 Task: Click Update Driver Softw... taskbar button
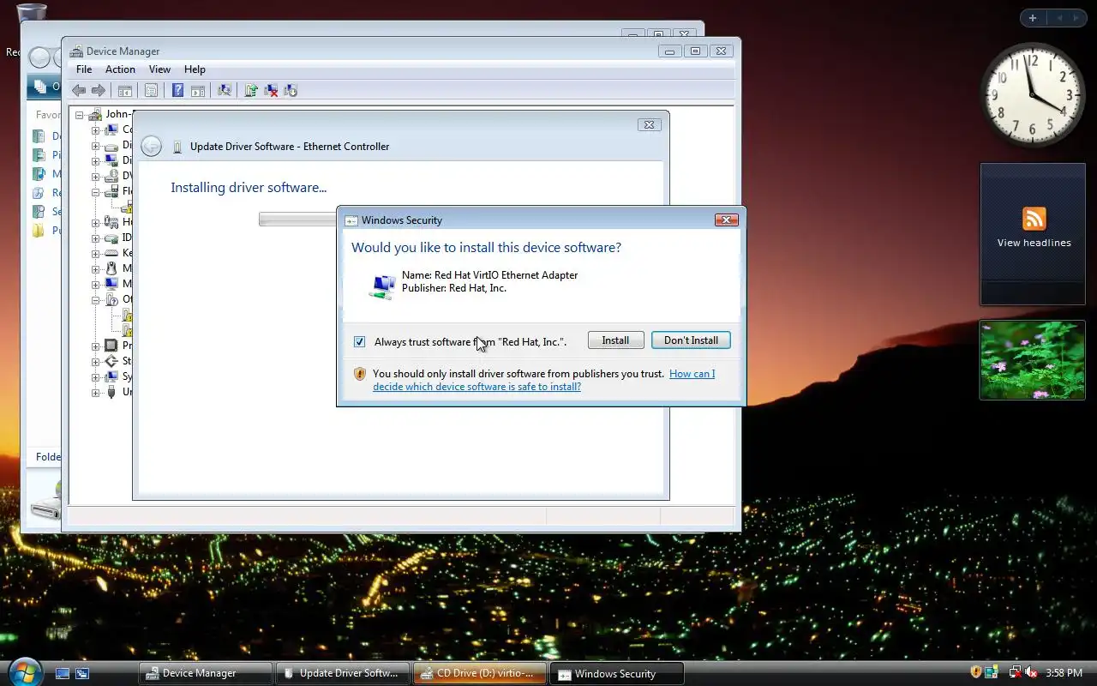(343, 673)
